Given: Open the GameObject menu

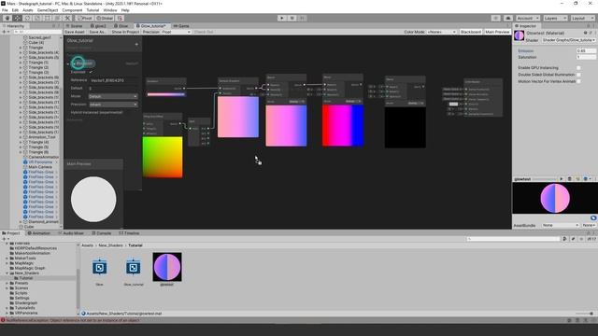Looking at the screenshot, I should point(48,10).
